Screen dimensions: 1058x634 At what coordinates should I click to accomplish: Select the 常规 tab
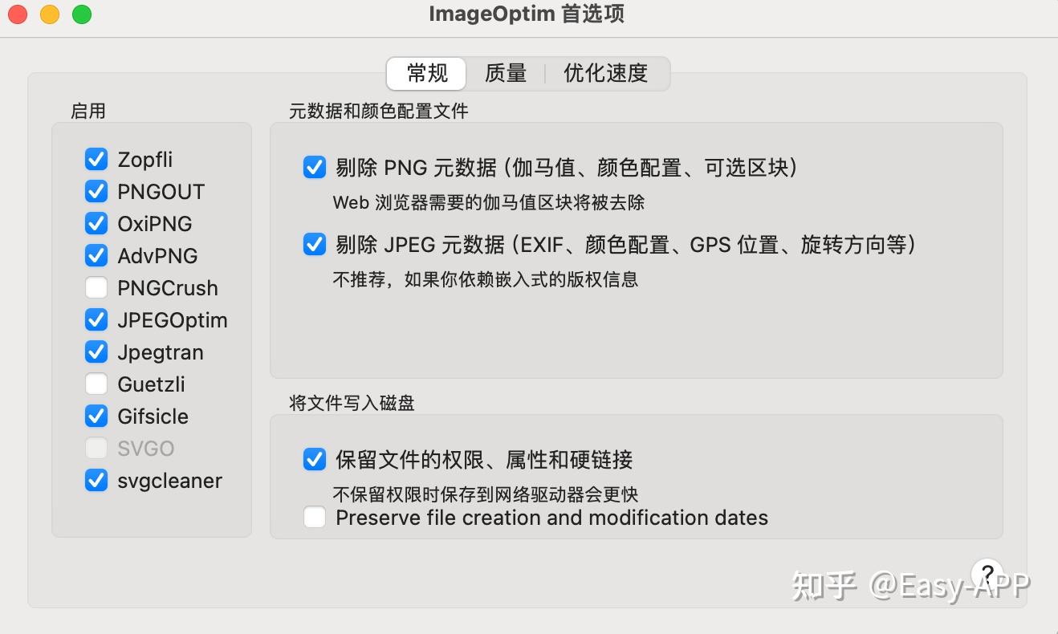426,73
